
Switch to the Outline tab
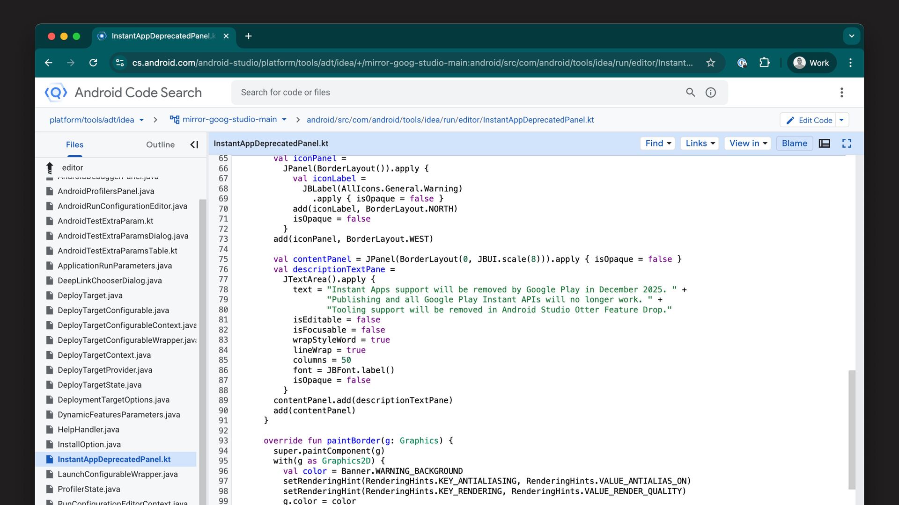point(160,145)
